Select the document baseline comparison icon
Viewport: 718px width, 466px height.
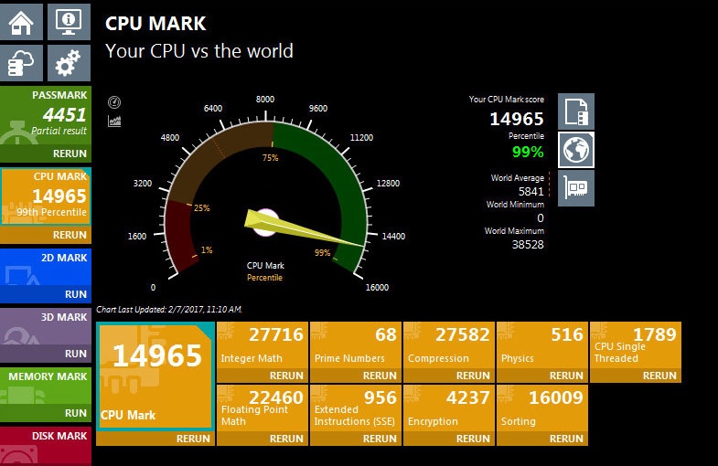pyautogui.click(x=576, y=111)
